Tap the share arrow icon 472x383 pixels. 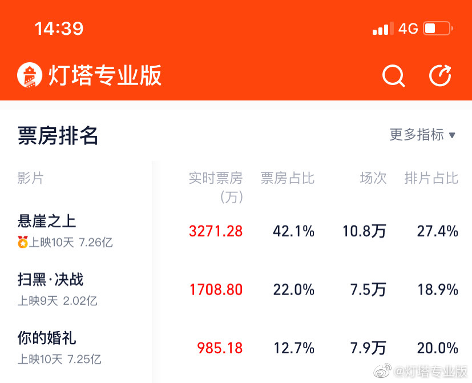440,75
